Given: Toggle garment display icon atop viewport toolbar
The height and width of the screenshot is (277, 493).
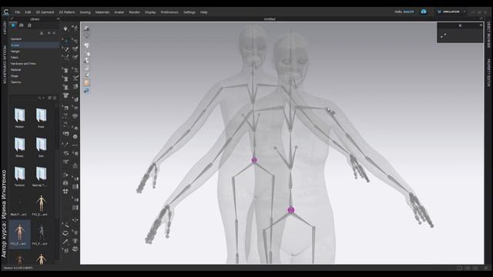Looking at the screenshot, I should tap(86, 28).
